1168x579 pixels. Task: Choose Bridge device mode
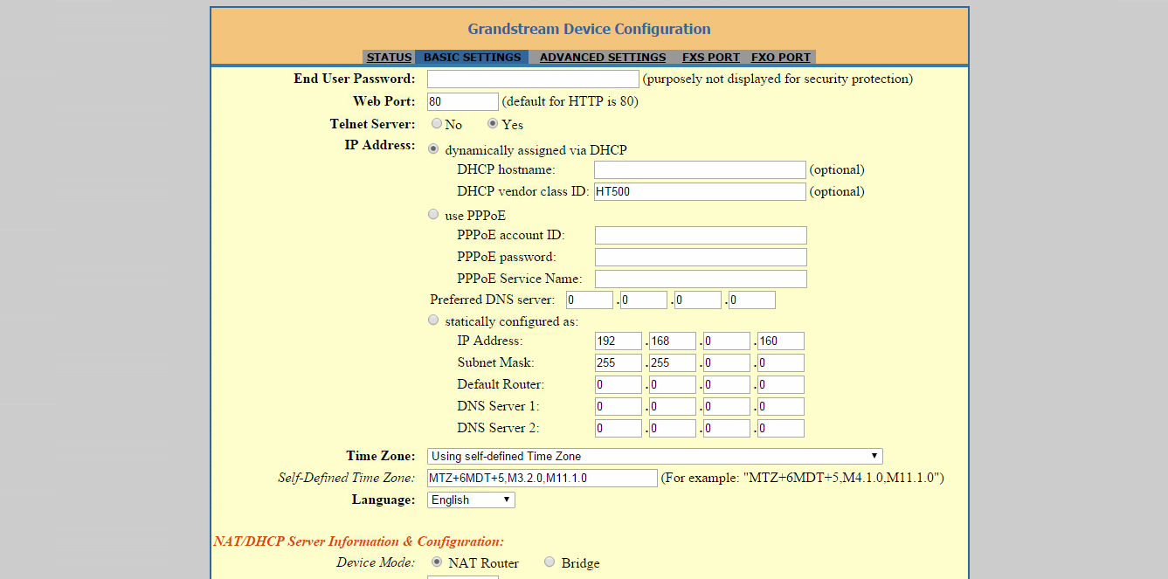(549, 562)
